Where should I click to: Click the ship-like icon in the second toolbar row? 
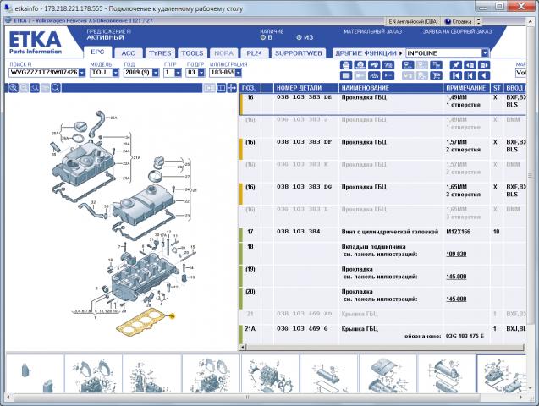[374, 75]
